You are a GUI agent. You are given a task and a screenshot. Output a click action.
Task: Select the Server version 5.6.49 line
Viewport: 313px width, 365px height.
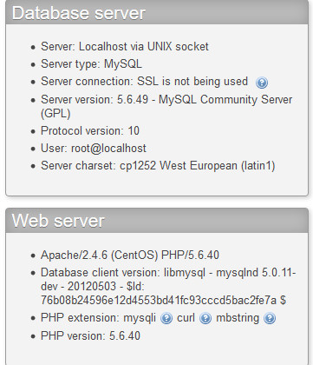point(166,106)
